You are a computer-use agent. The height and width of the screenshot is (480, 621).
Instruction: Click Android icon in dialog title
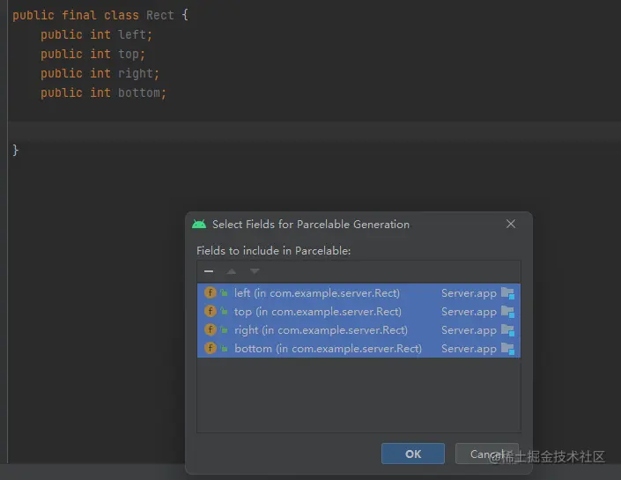coord(199,225)
